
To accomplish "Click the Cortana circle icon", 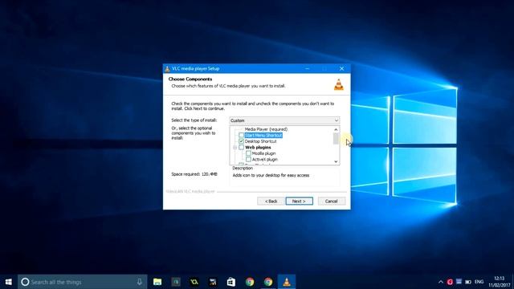I will [25, 282].
